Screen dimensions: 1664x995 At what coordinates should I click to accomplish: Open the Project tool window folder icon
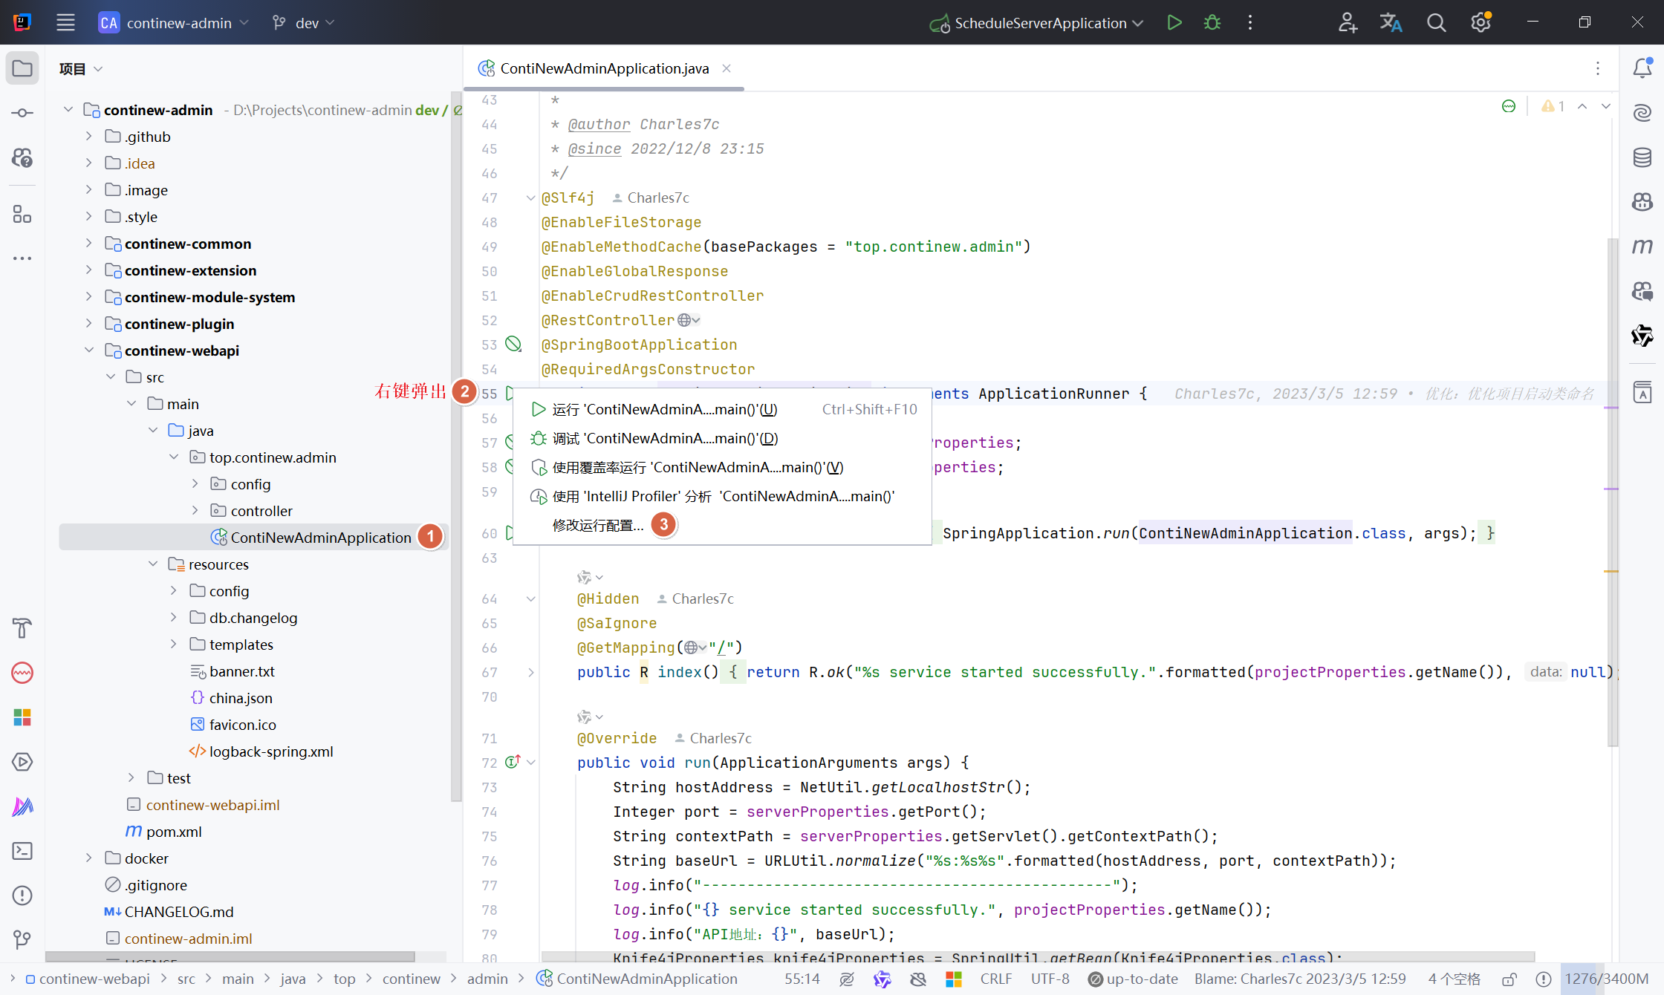[x=22, y=68]
